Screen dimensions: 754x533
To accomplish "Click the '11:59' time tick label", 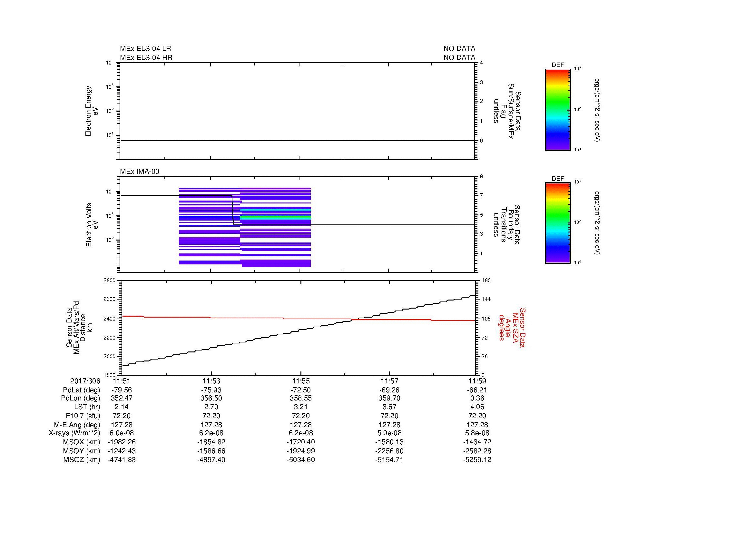I will pos(477,381).
